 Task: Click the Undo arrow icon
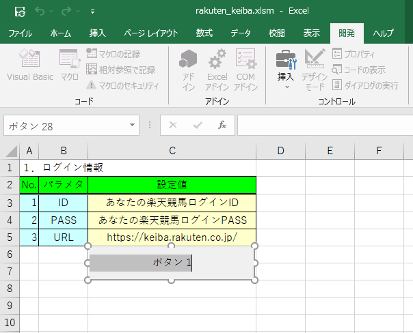(40, 12)
